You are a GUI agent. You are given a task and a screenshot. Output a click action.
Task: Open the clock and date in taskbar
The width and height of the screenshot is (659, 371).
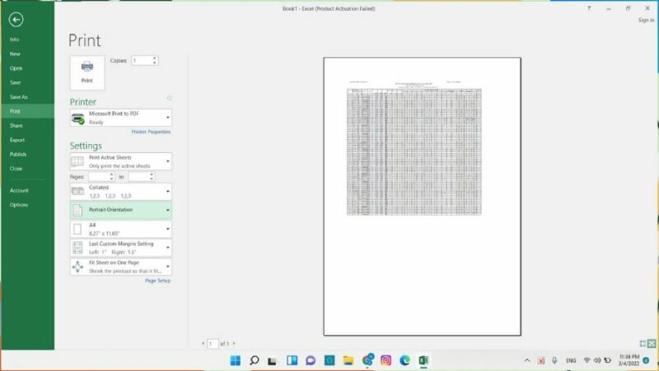tap(629, 360)
